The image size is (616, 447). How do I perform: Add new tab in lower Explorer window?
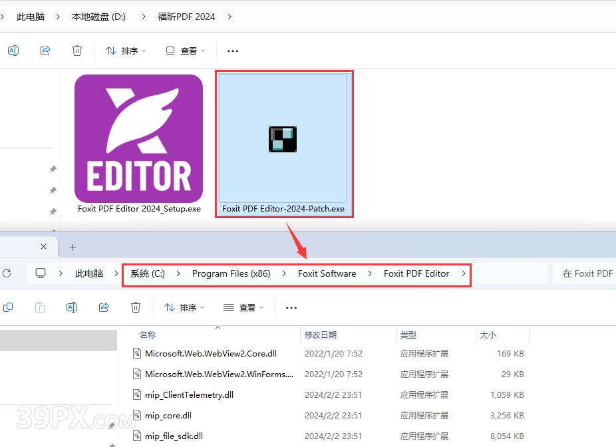(x=73, y=247)
